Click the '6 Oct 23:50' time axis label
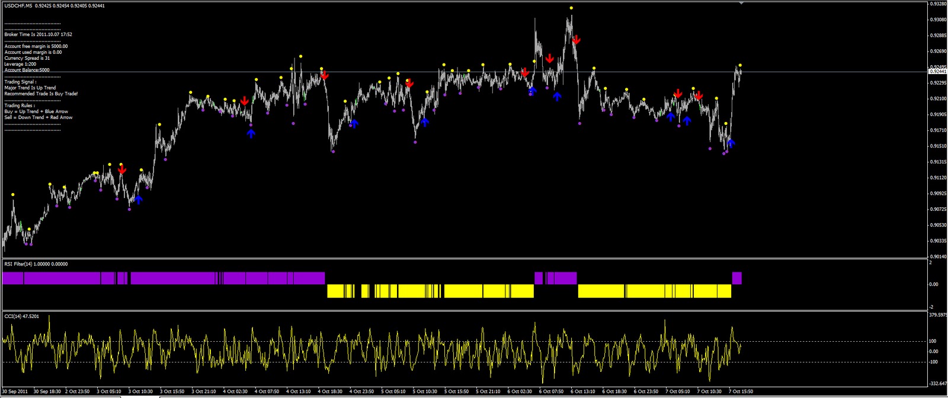Image resolution: width=948 pixels, height=398 pixels. click(x=646, y=391)
